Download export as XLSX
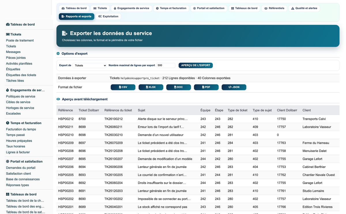346x214 pixels. tap(151, 87)
